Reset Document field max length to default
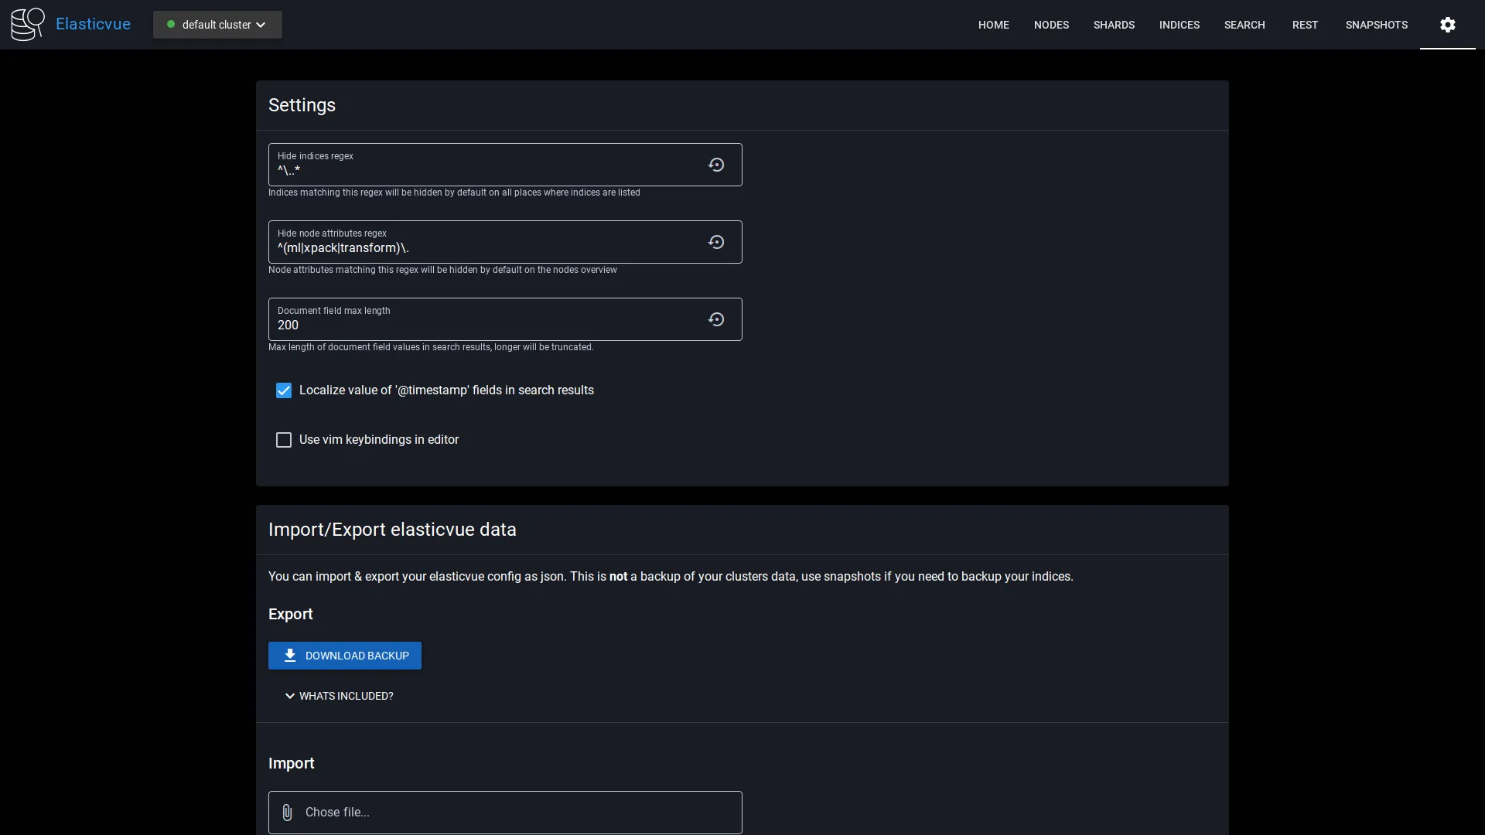The width and height of the screenshot is (1485, 835). coord(716,319)
